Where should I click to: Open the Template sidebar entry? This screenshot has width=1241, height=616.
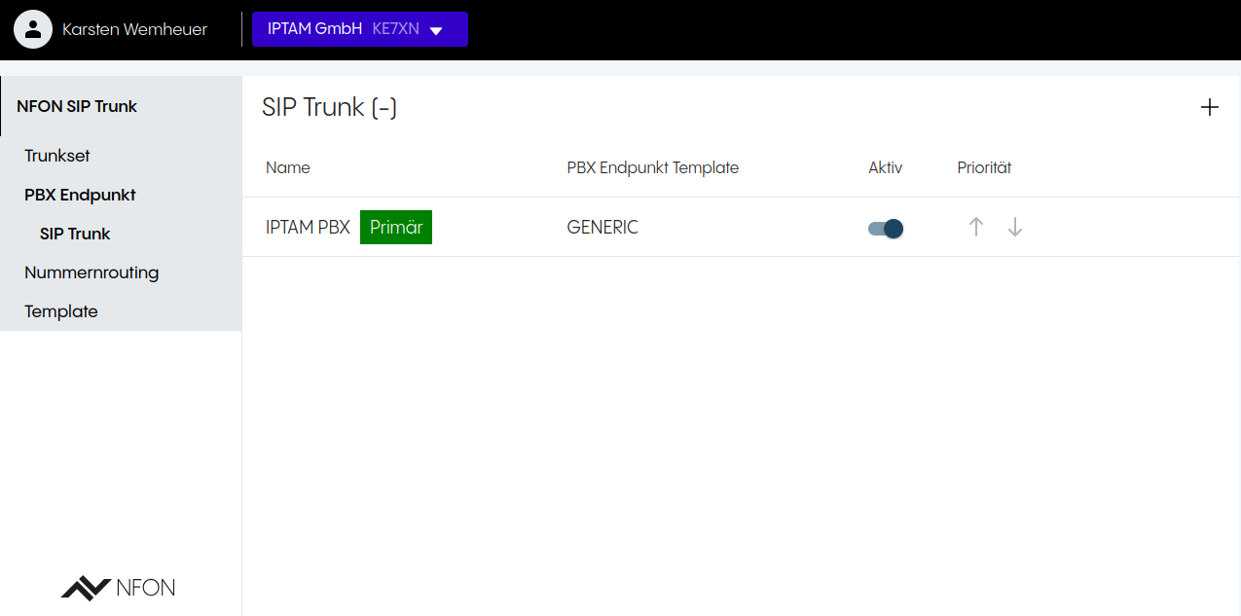[x=61, y=311]
